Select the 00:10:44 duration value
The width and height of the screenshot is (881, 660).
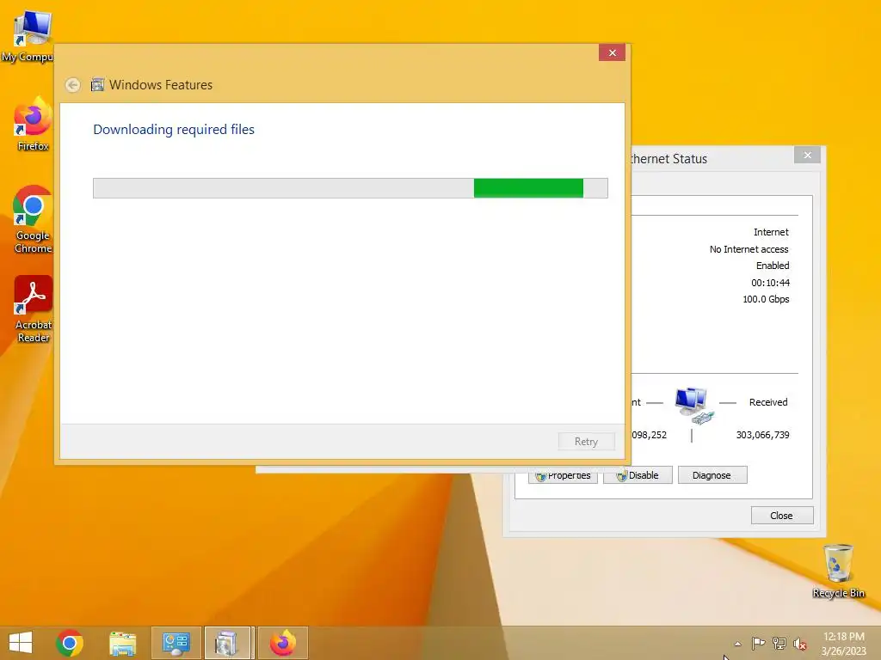point(770,283)
